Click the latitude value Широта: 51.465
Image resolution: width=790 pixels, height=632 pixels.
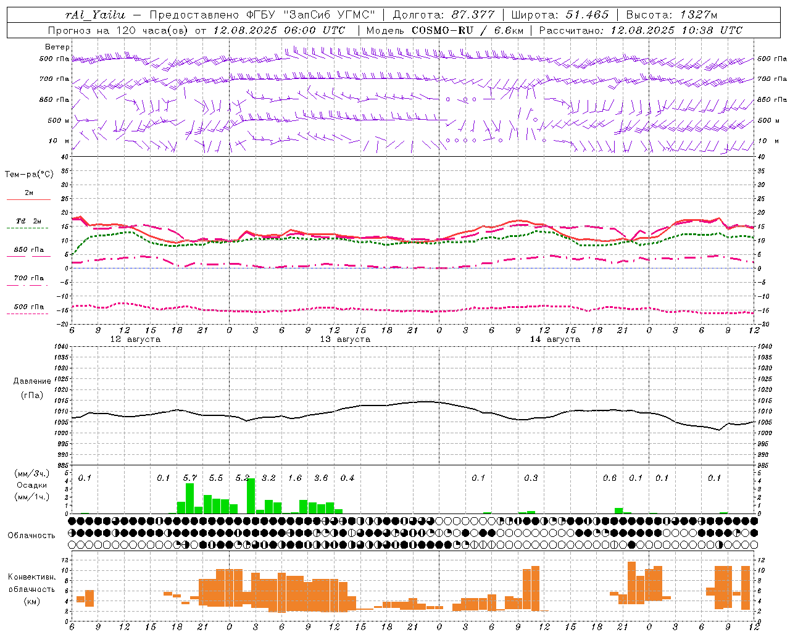point(560,15)
